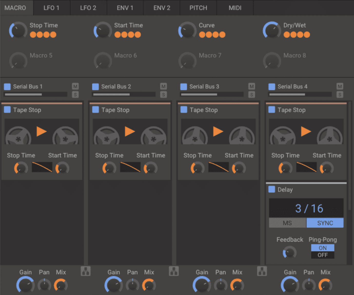Mute Serial Bus 1 with M button
354x295 pixels.
click(x=75, y=86)
